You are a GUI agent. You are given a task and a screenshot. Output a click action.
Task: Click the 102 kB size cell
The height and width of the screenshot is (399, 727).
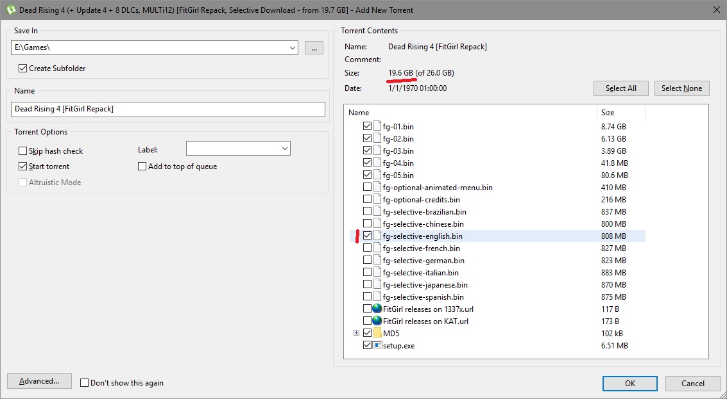point(612,333)
